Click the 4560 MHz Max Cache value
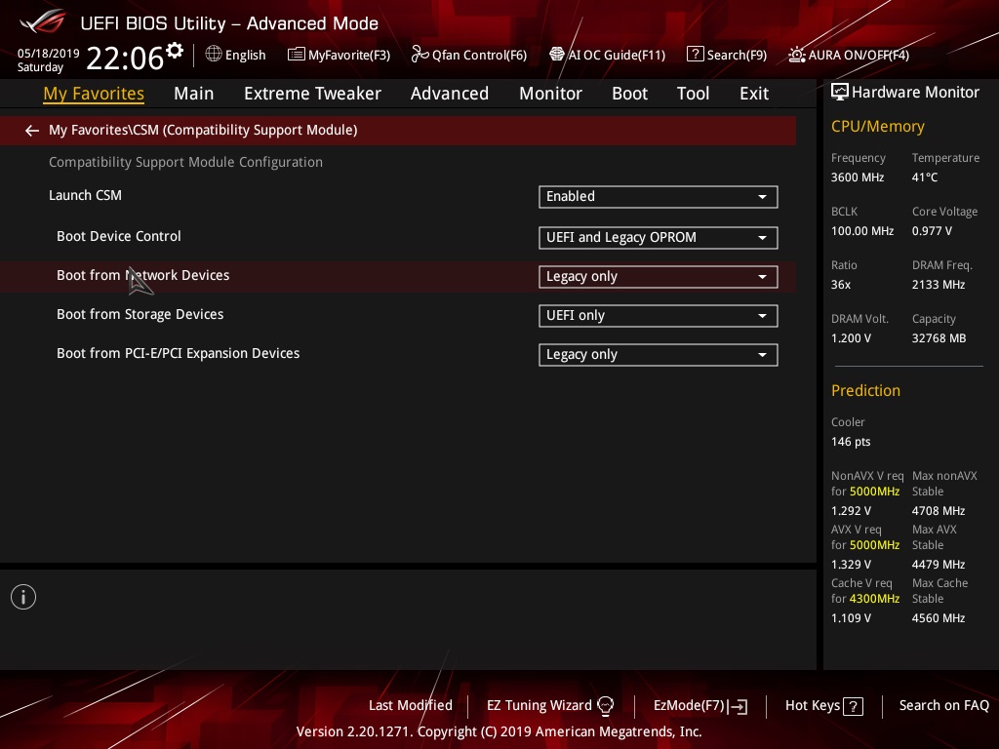The image size is (999, 749). pos(938,617)
